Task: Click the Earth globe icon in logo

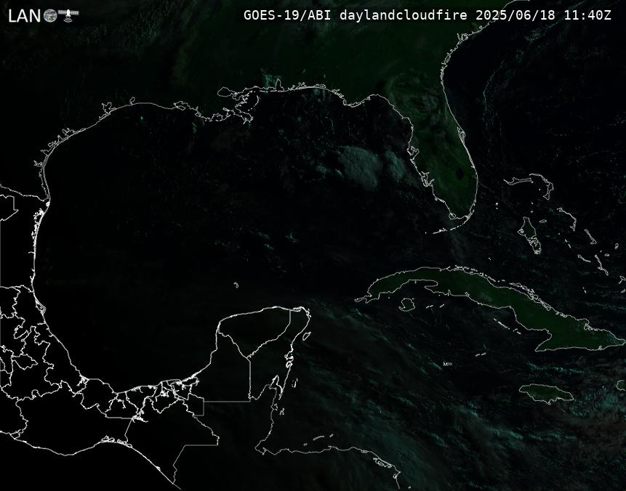Action: (50, 16)
